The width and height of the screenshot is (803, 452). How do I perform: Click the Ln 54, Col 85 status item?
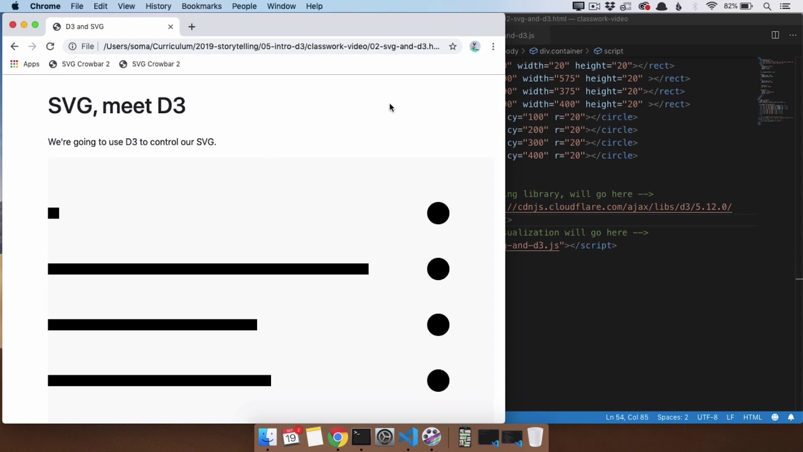[627, 417]
